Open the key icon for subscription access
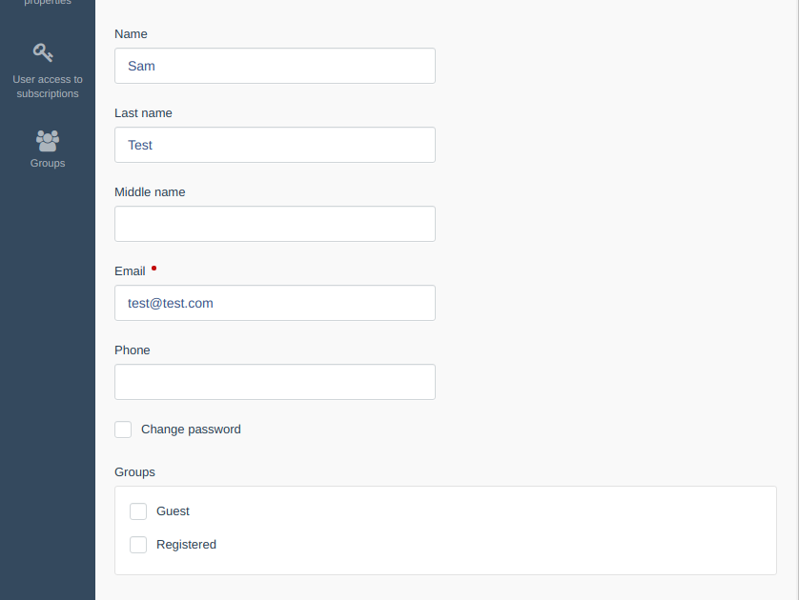This screenshot has height=600, width=799. 43,52
